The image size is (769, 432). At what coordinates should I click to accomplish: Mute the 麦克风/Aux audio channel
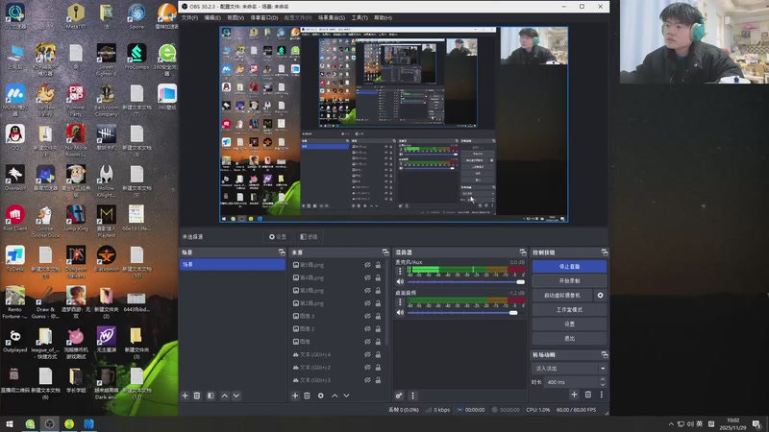[x=400, y=281]
